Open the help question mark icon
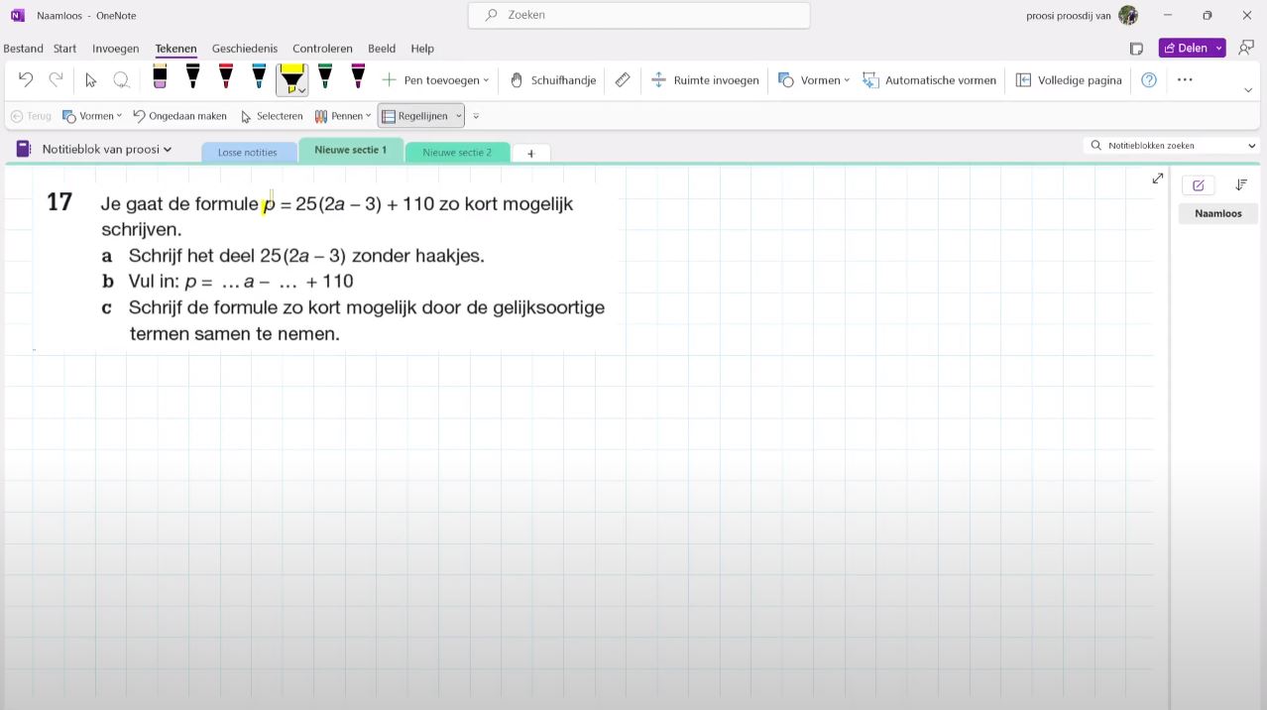 [1149, 80]
